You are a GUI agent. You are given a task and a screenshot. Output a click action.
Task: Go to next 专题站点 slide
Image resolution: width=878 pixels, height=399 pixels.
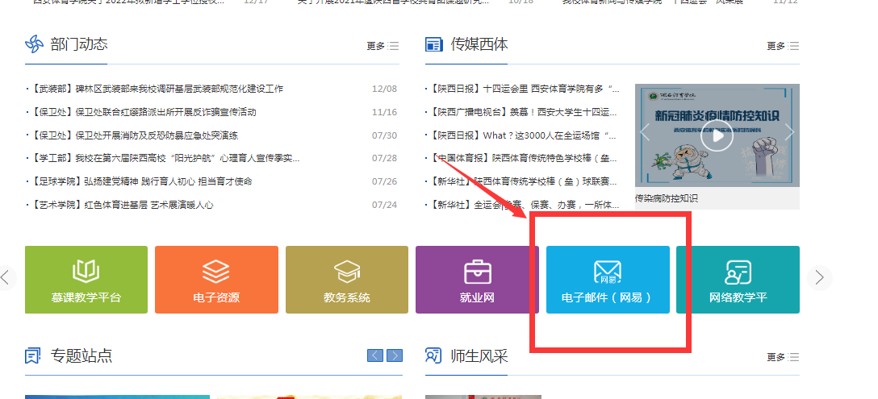pos(395,355)
